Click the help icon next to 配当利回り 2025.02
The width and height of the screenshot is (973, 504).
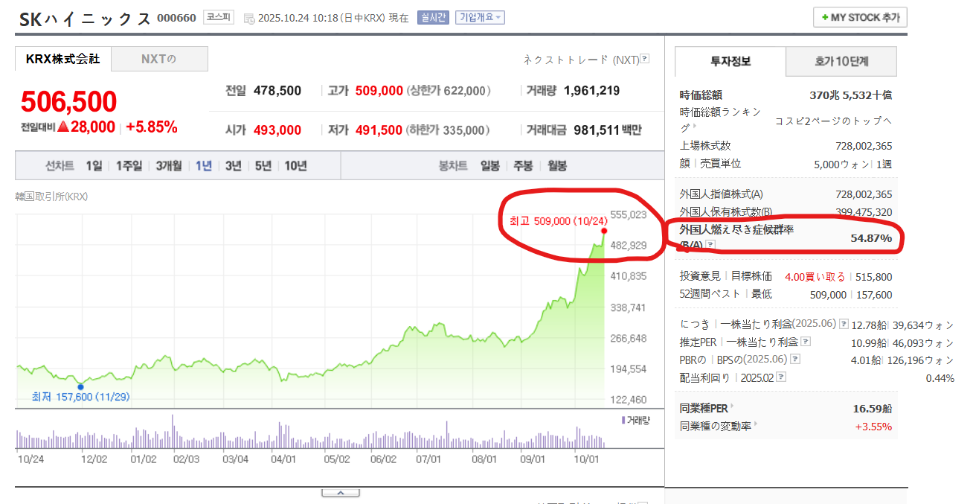coord(781,377)
